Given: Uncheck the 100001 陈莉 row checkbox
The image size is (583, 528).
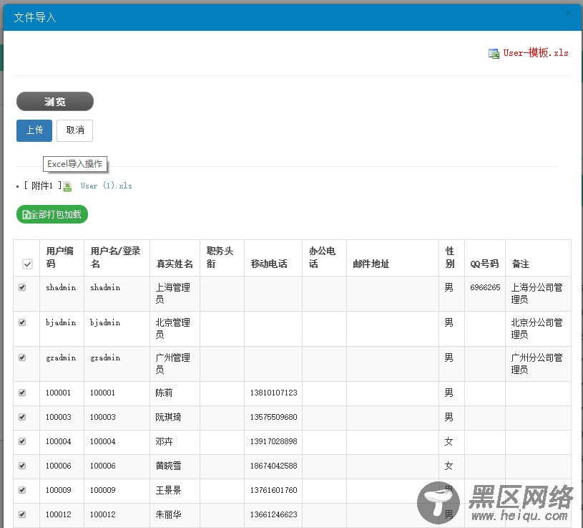Looking at the screenshot, I should point(22,393).
